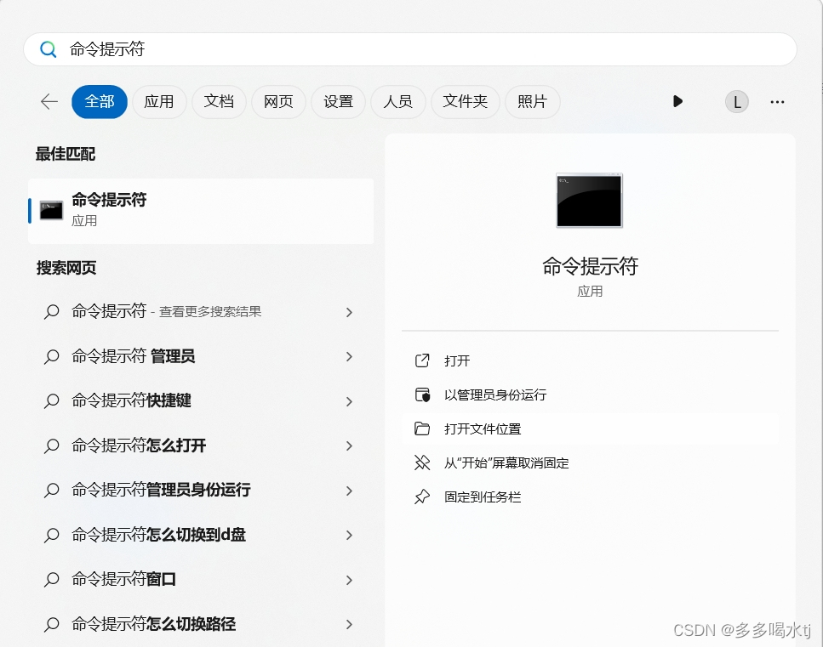This screenshot has width=823, height=647.
Task: Choose 从"开始"屏幕取消固定
Action: pyautogui.click(x=590, y=463)
